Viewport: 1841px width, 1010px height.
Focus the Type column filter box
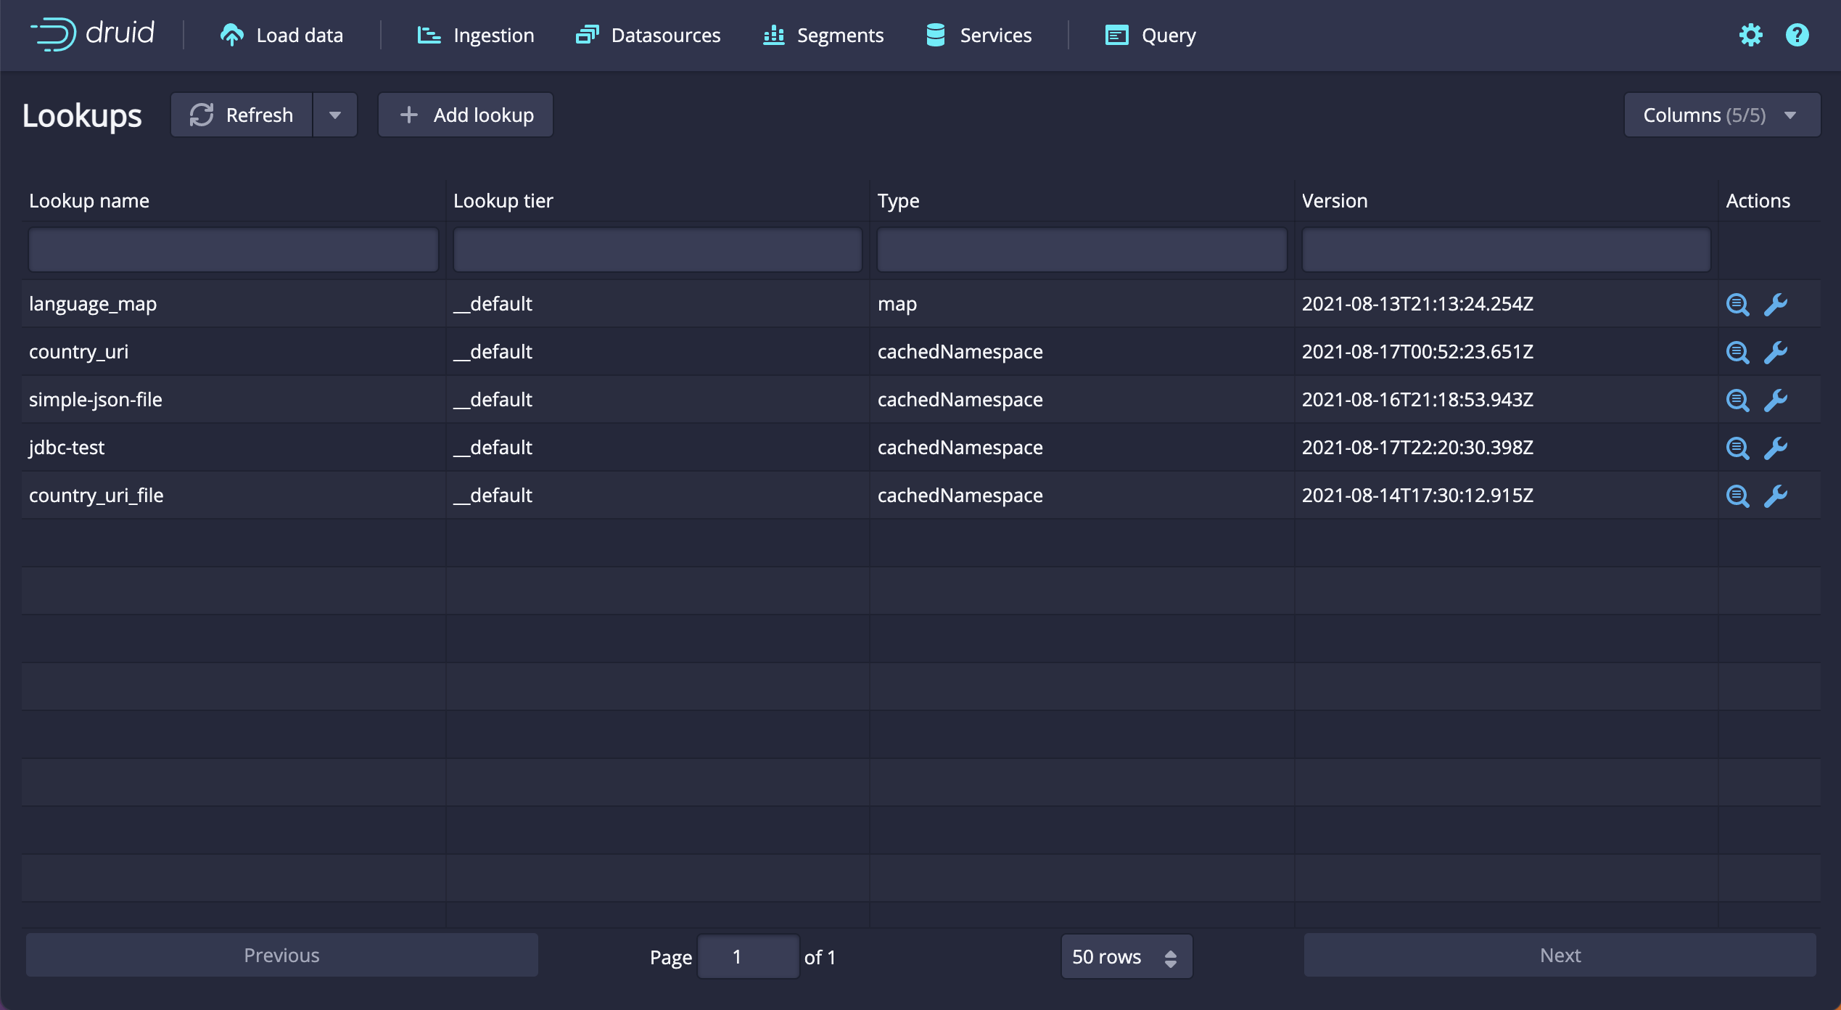point(1082,250)
